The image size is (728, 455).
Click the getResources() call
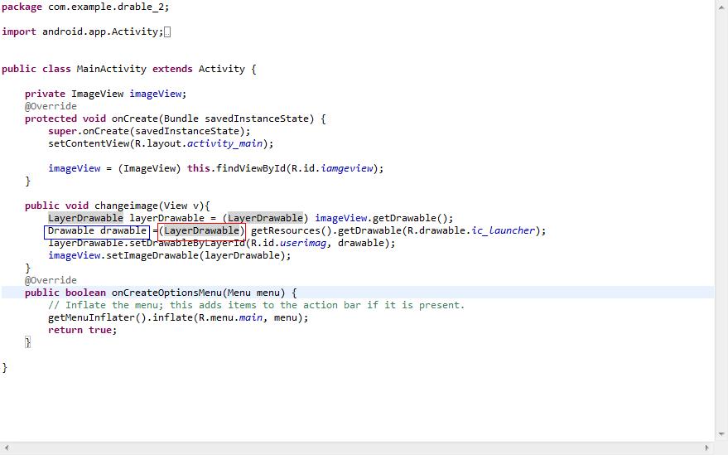291,230
